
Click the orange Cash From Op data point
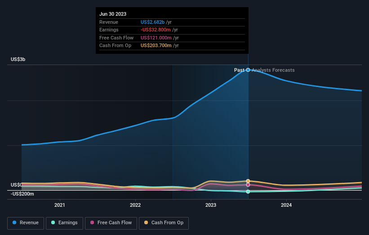(248, 181)
